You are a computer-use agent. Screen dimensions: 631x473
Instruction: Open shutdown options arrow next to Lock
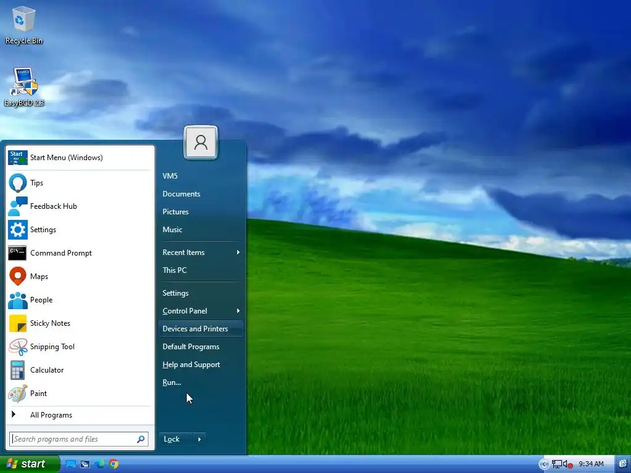tap(199, 439)
